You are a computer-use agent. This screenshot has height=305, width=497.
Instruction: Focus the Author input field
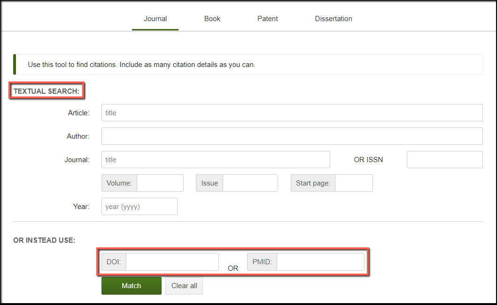[x=292, y=136]
